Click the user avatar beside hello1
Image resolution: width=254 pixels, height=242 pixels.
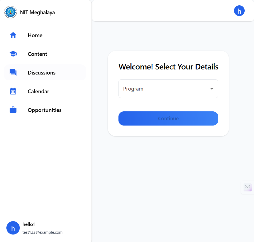pos(13,228)
